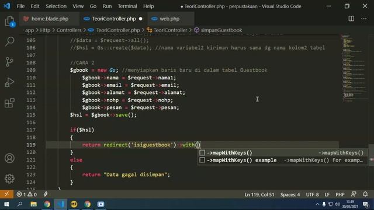Viewport: 374px width, 210px height.
Task: Open the View menu
Action: point(78,6)
